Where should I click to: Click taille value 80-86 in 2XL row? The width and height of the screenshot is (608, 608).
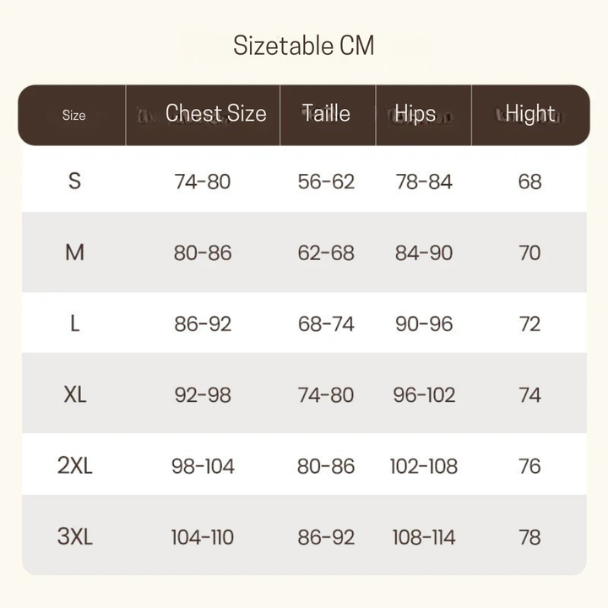click(326, 466)
